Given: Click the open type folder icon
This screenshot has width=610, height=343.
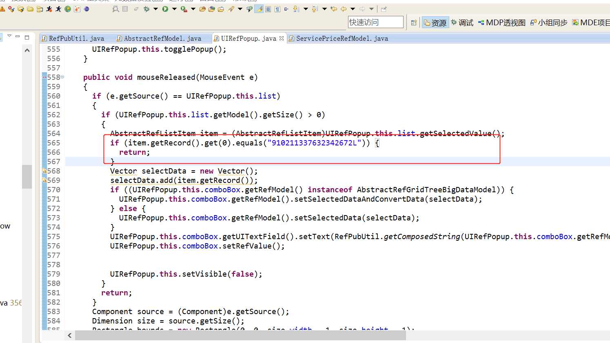Looking at the screenshot, I should (x=221, y=9).
